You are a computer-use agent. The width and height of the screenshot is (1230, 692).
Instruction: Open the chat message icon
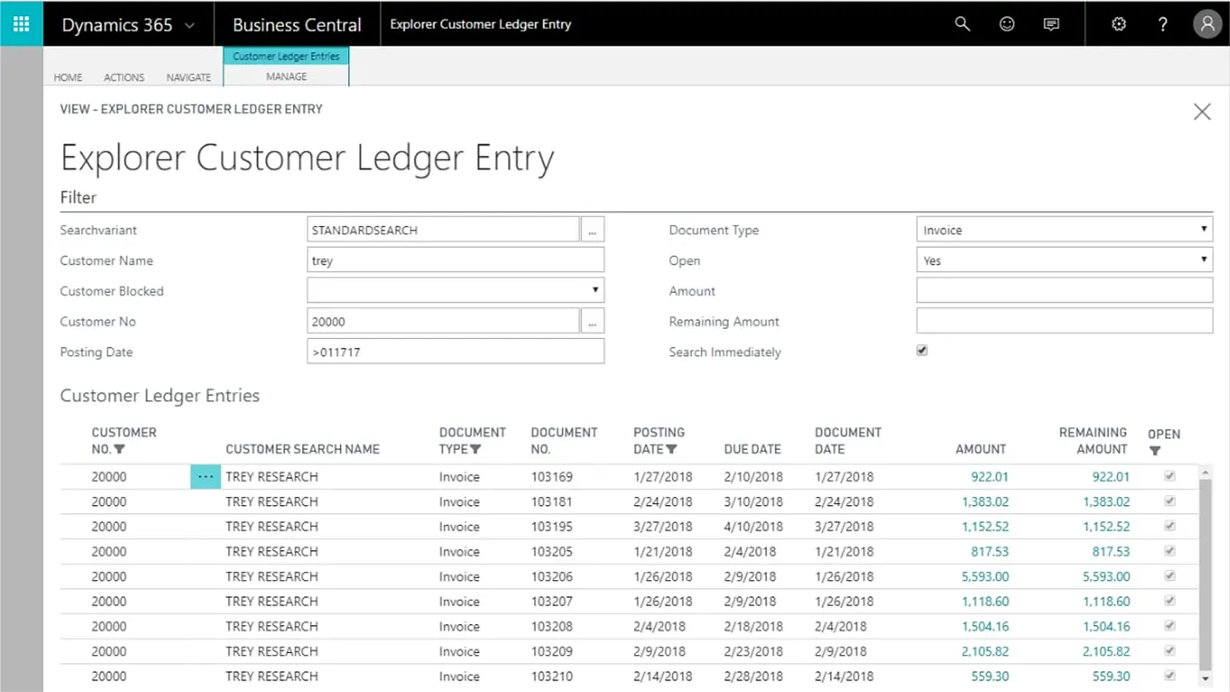(1051, 24)
